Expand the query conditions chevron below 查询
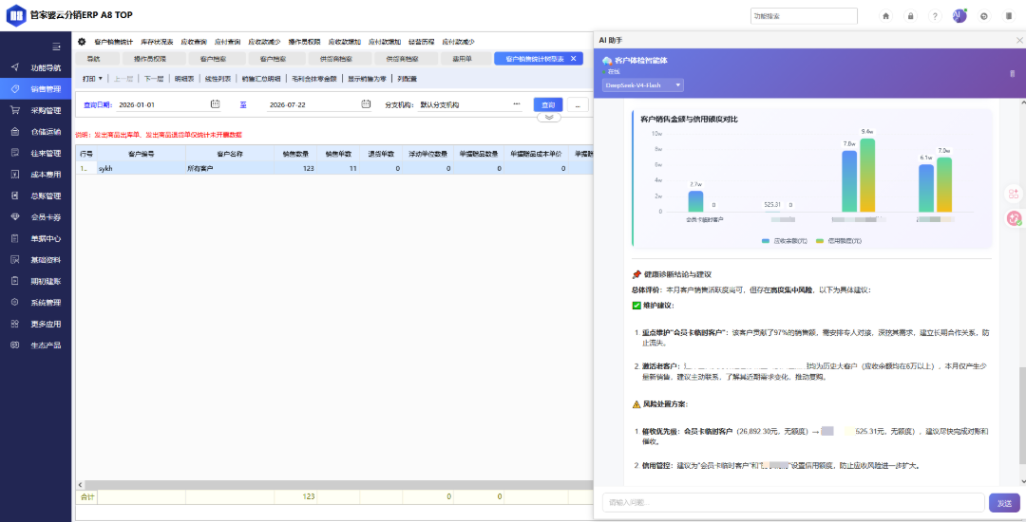This screenshot has height=522, width=1026. [549, 118]
